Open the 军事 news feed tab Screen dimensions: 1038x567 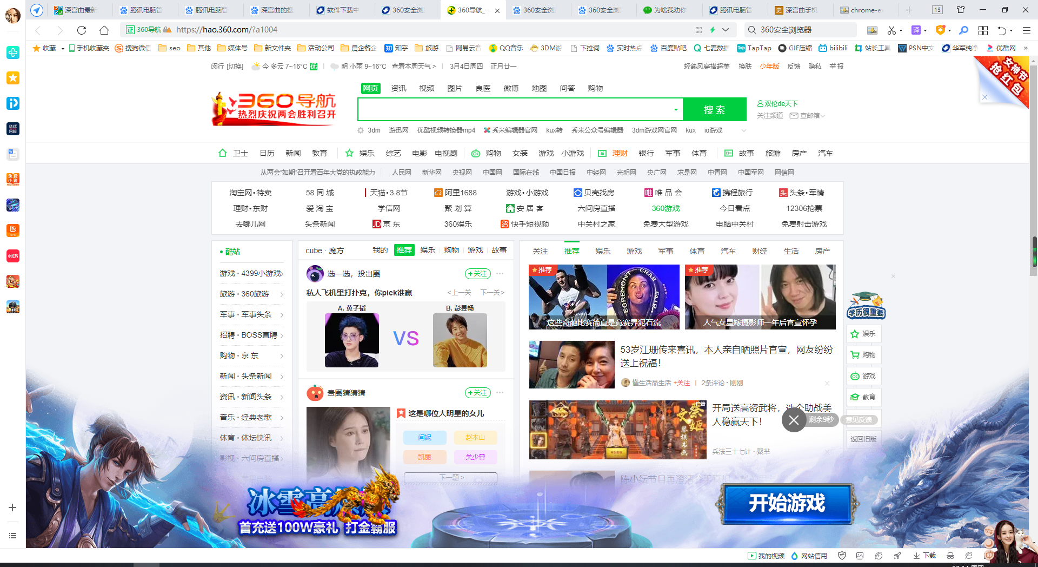click(x=666, y=251)
